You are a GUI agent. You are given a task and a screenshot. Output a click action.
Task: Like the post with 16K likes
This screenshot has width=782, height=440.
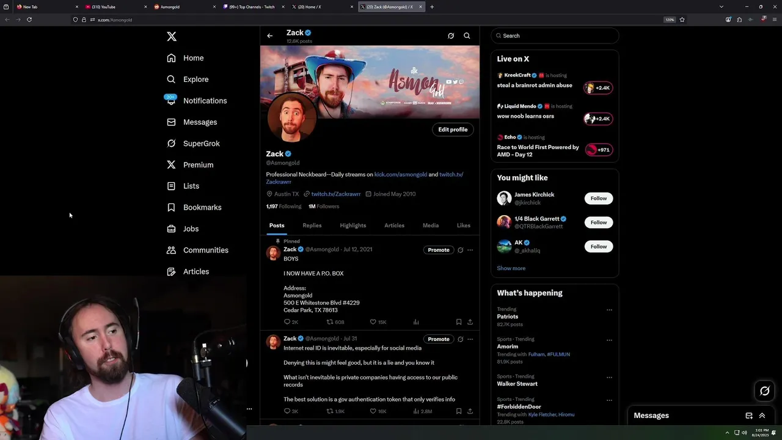pos(378,411)
